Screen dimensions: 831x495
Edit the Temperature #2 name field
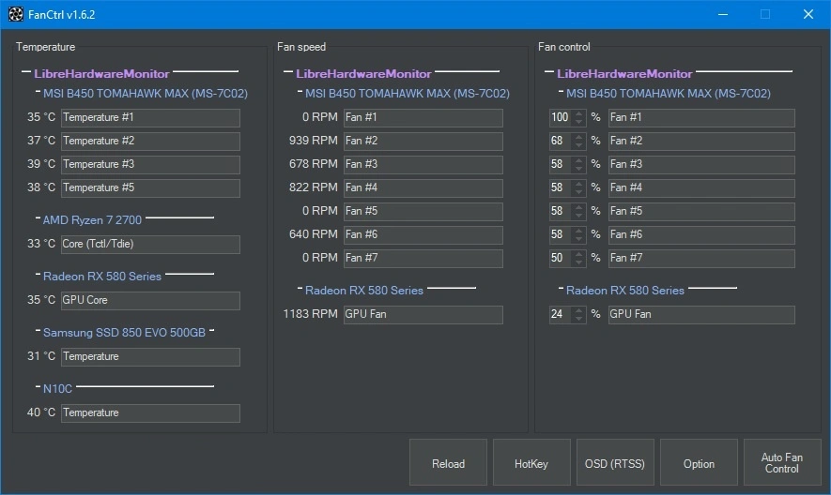[x=150, y=141]
